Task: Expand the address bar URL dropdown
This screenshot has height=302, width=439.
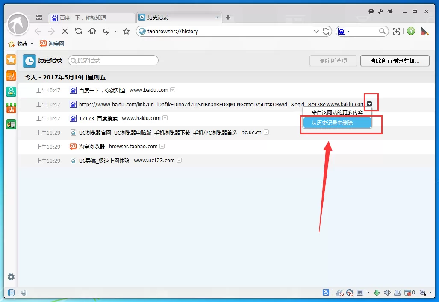Action: pyautogui.click(x=316, y=31)
